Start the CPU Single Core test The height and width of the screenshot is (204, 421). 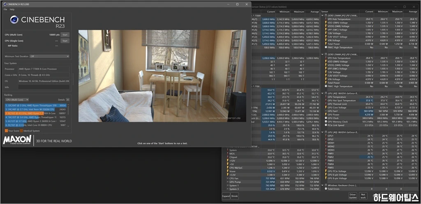[x=65, y=41]
